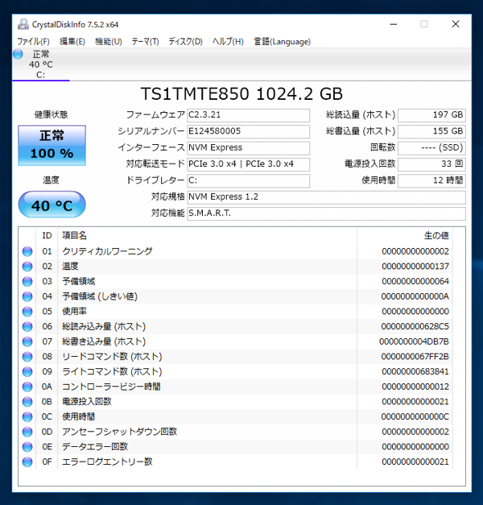This screenshot has height=505, width=483.
Task: Click the 回転数 value ---- (SSD)
Action: click(431, 148)
